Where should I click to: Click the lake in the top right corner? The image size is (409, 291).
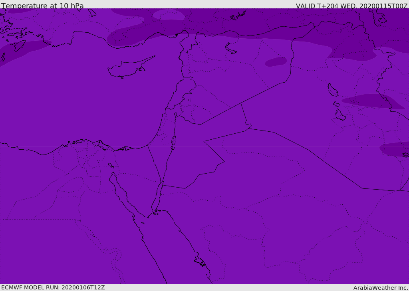tap(380, 19)
